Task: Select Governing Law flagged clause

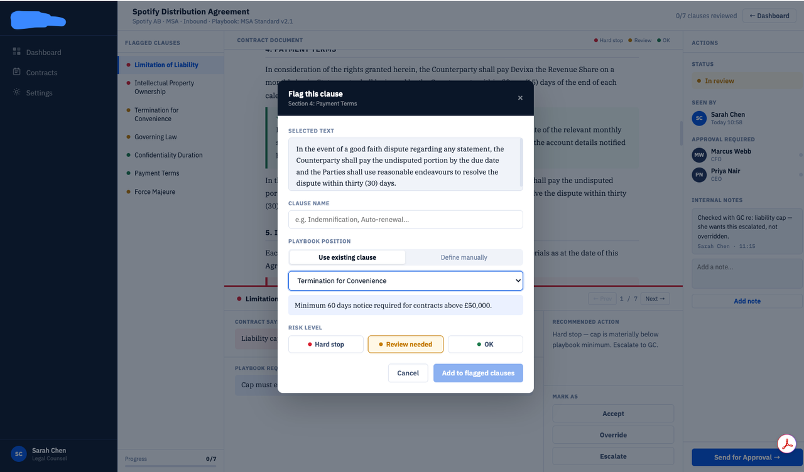Action: tap(170, 137)
